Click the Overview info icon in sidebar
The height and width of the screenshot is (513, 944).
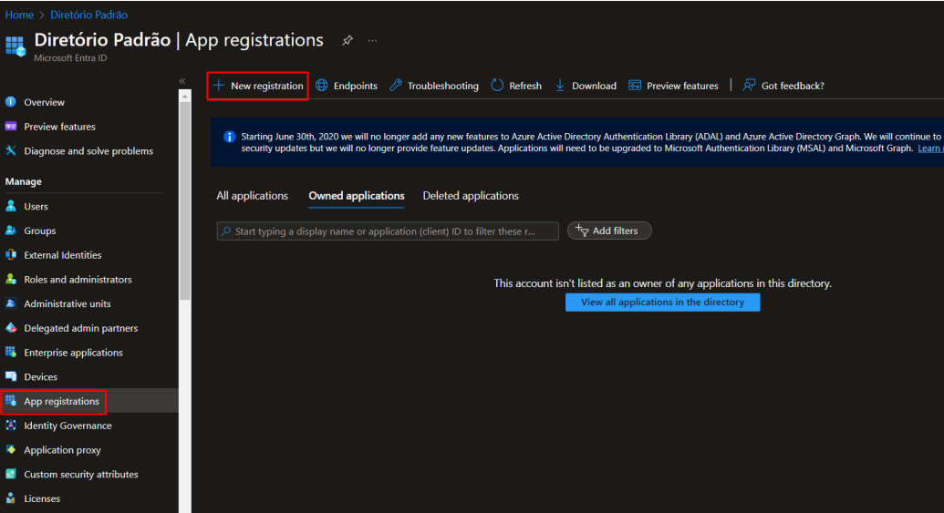[x=11, y=102]
